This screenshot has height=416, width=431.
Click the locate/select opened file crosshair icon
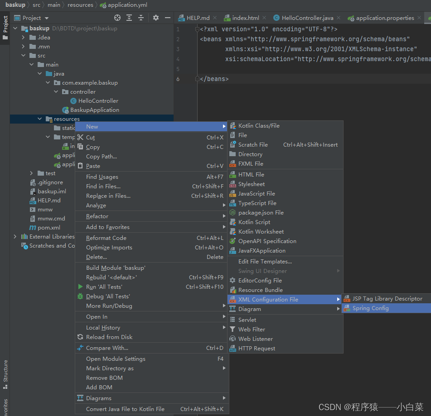117,18
